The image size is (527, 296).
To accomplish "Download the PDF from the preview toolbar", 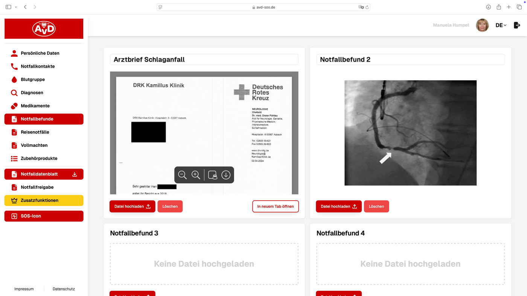I will [x=226, y=175].
